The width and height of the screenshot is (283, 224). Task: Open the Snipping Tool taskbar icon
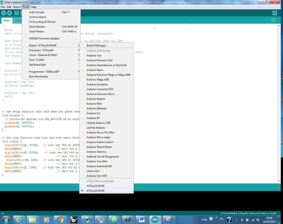coord(169,220)
